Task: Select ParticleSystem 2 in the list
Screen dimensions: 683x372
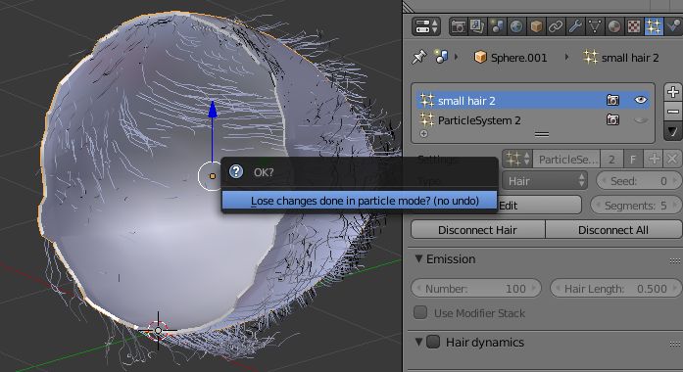Action: [x=533, y=120]
